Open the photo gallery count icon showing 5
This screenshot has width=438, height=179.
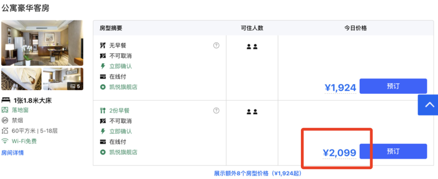pos(75,86)
